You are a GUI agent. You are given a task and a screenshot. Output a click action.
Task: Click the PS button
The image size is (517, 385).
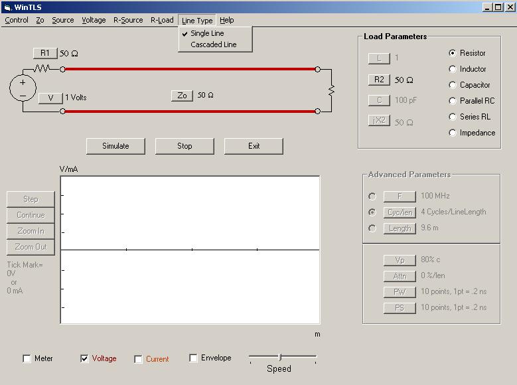pyautogui.click(x=400, y=308)
